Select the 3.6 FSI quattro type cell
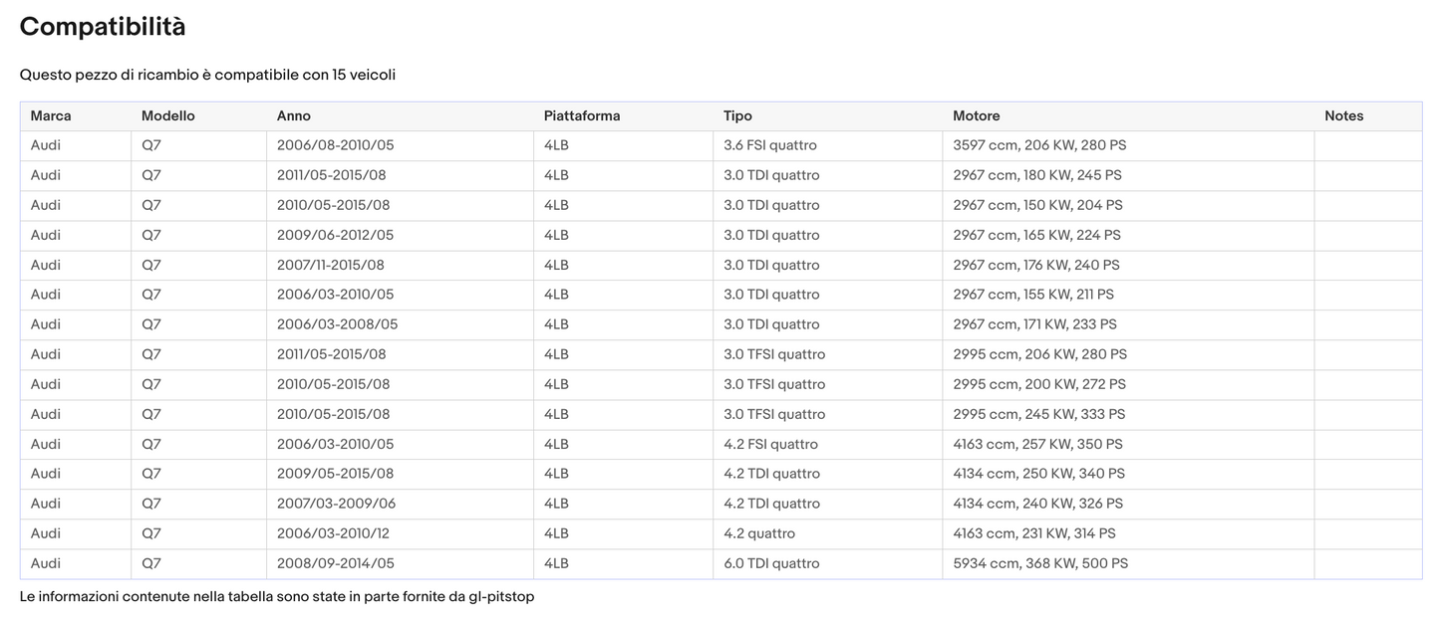 [x=769, y=145]
